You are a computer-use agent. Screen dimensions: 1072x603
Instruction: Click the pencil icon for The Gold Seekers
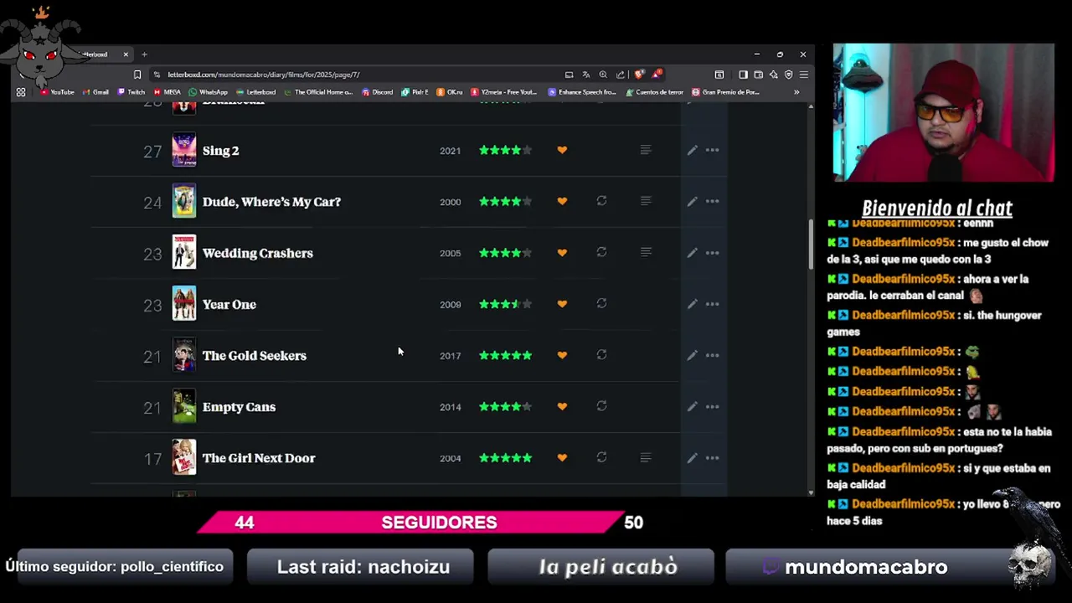[692, 355]
